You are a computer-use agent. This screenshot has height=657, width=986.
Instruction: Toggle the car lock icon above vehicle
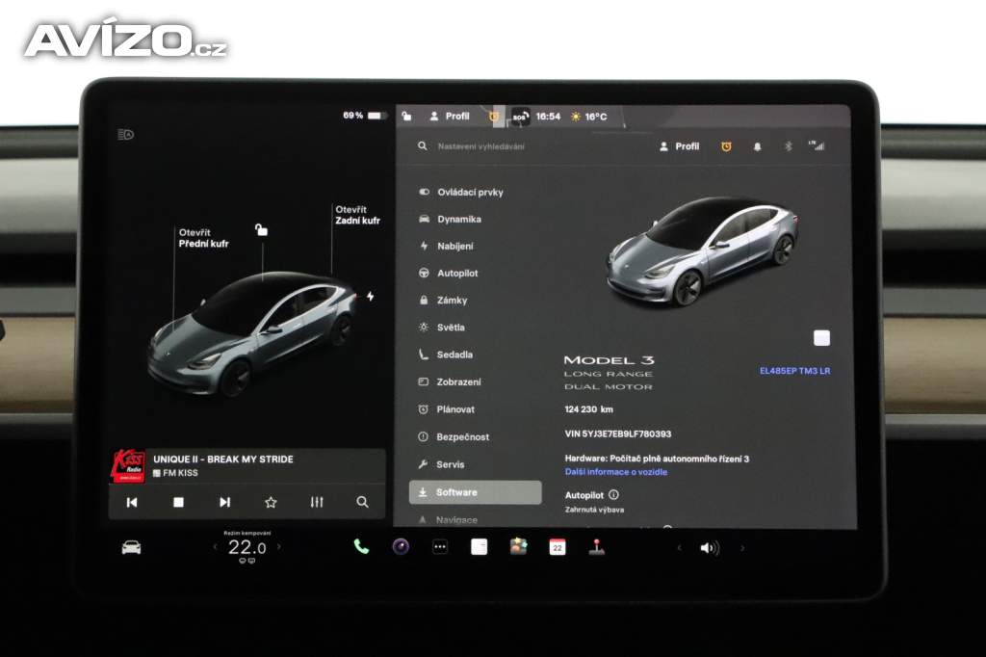[261, 229]
